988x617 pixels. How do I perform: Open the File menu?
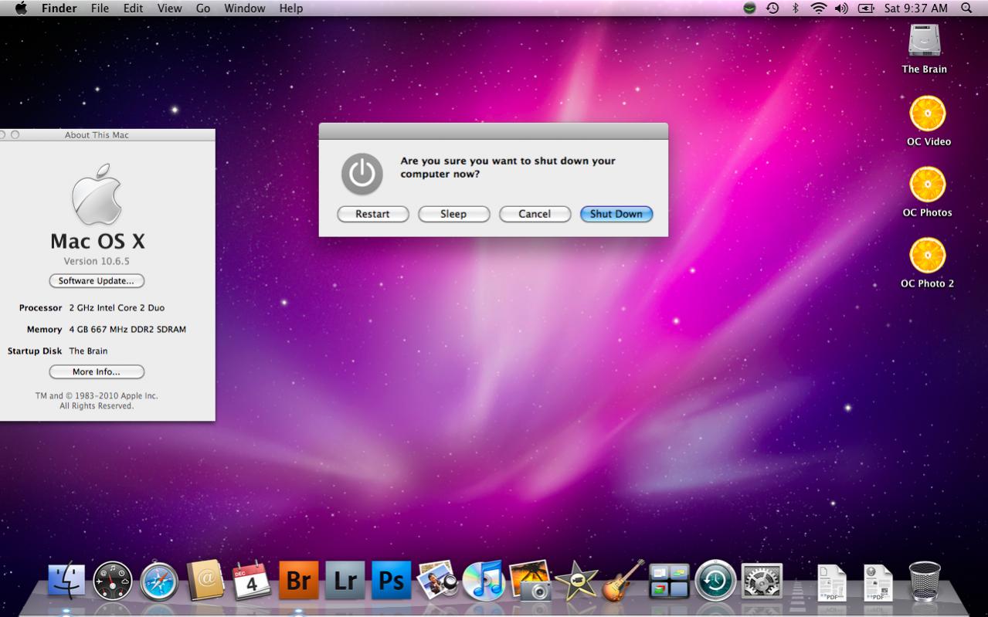[x=100, y=8]
